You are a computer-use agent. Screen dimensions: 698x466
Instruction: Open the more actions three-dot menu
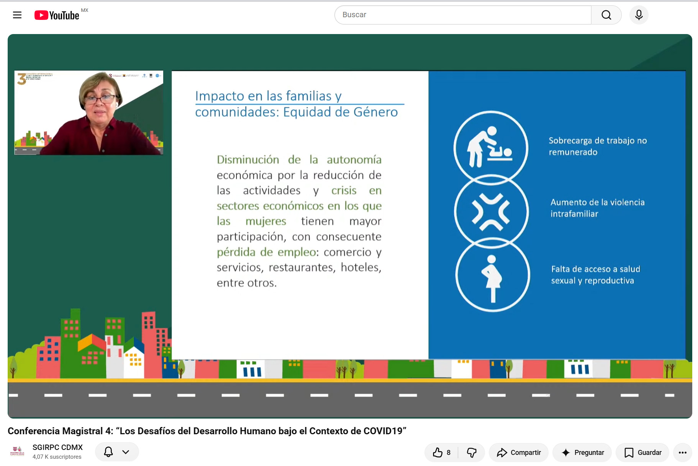pyautogui.click(x=683, y=453)
